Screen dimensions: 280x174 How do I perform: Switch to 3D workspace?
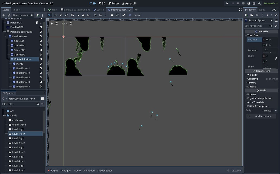coord(102,4)
